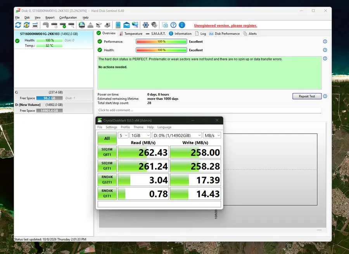Screen dimensions: 349x254
Task: Open the Disk Performance tab
Action: [x=225, y=34]
